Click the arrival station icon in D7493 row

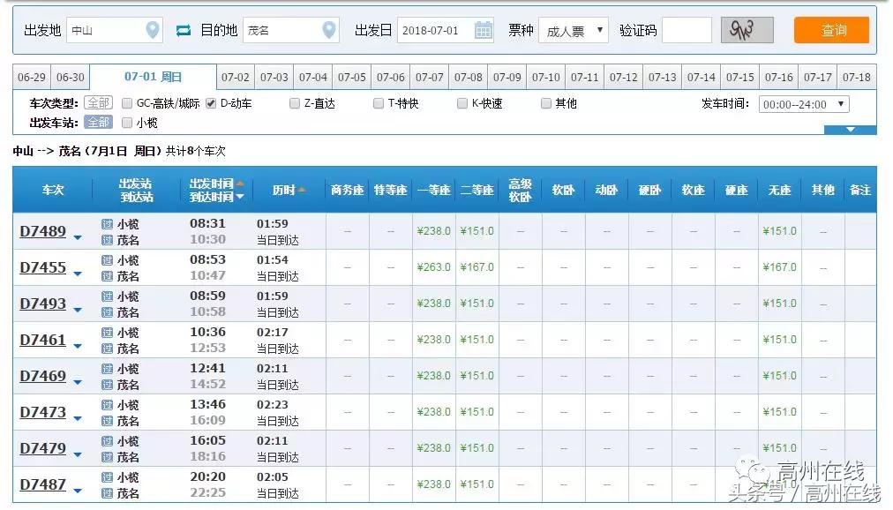(107, 312)
